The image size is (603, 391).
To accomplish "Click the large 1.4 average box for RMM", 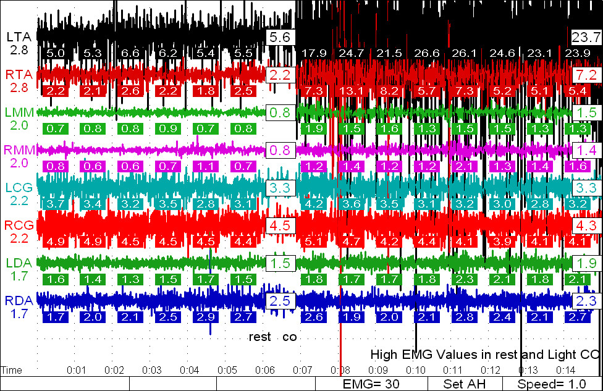I will [586, 150].
